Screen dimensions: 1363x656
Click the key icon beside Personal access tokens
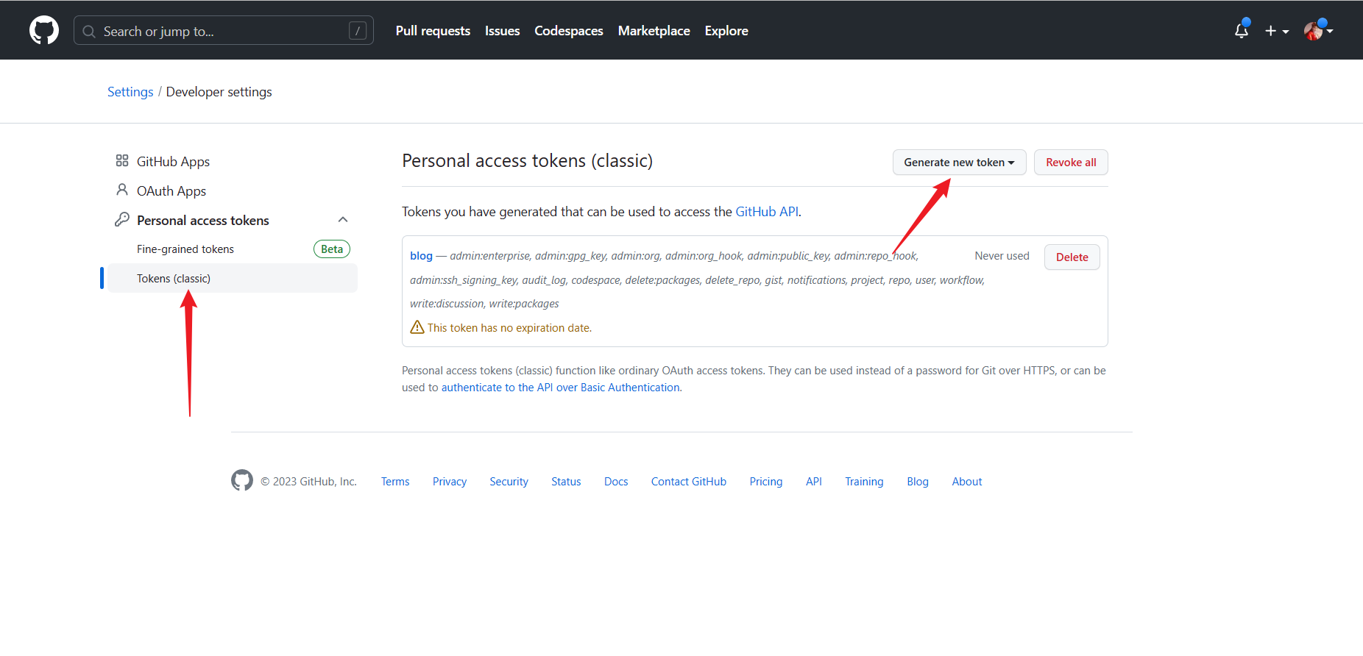122,220
